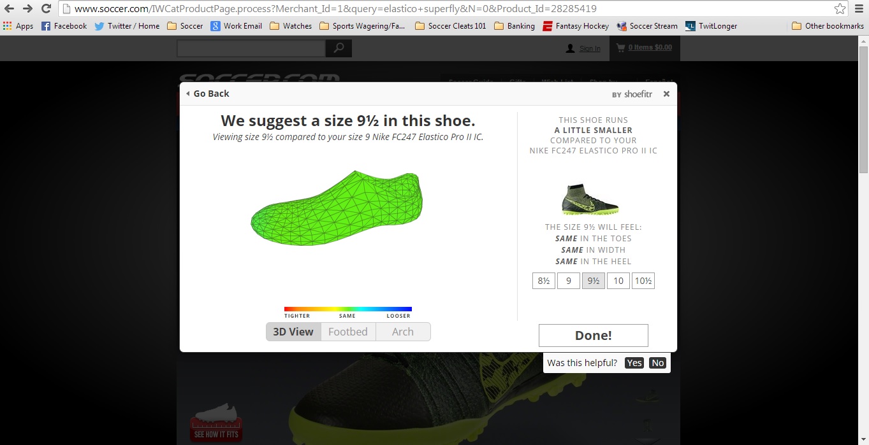The image size is (869, 445).
Task: Click the site search input field
Action: (x=251, y=48)
